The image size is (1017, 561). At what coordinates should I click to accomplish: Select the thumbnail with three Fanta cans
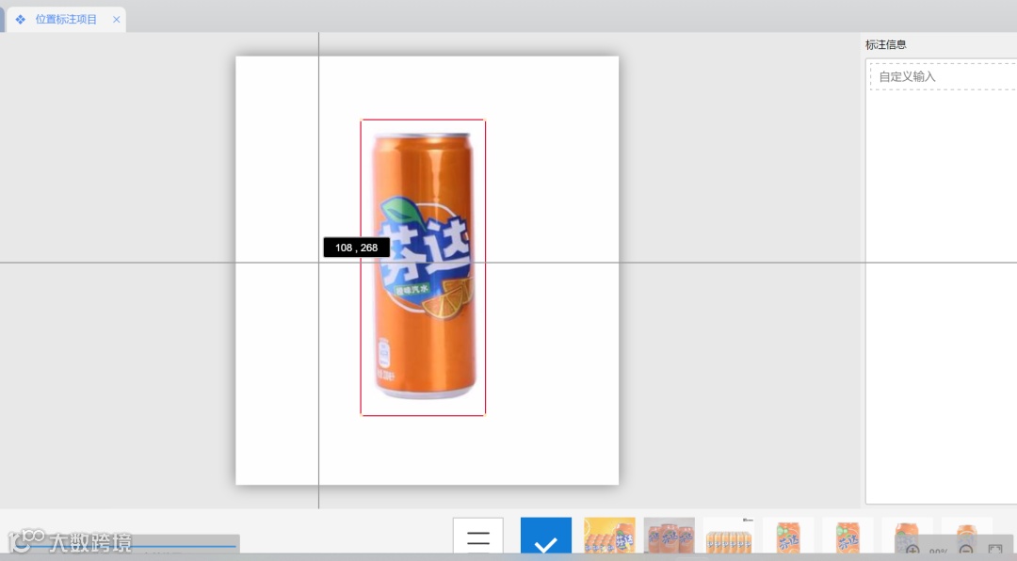tap(670, 536)
